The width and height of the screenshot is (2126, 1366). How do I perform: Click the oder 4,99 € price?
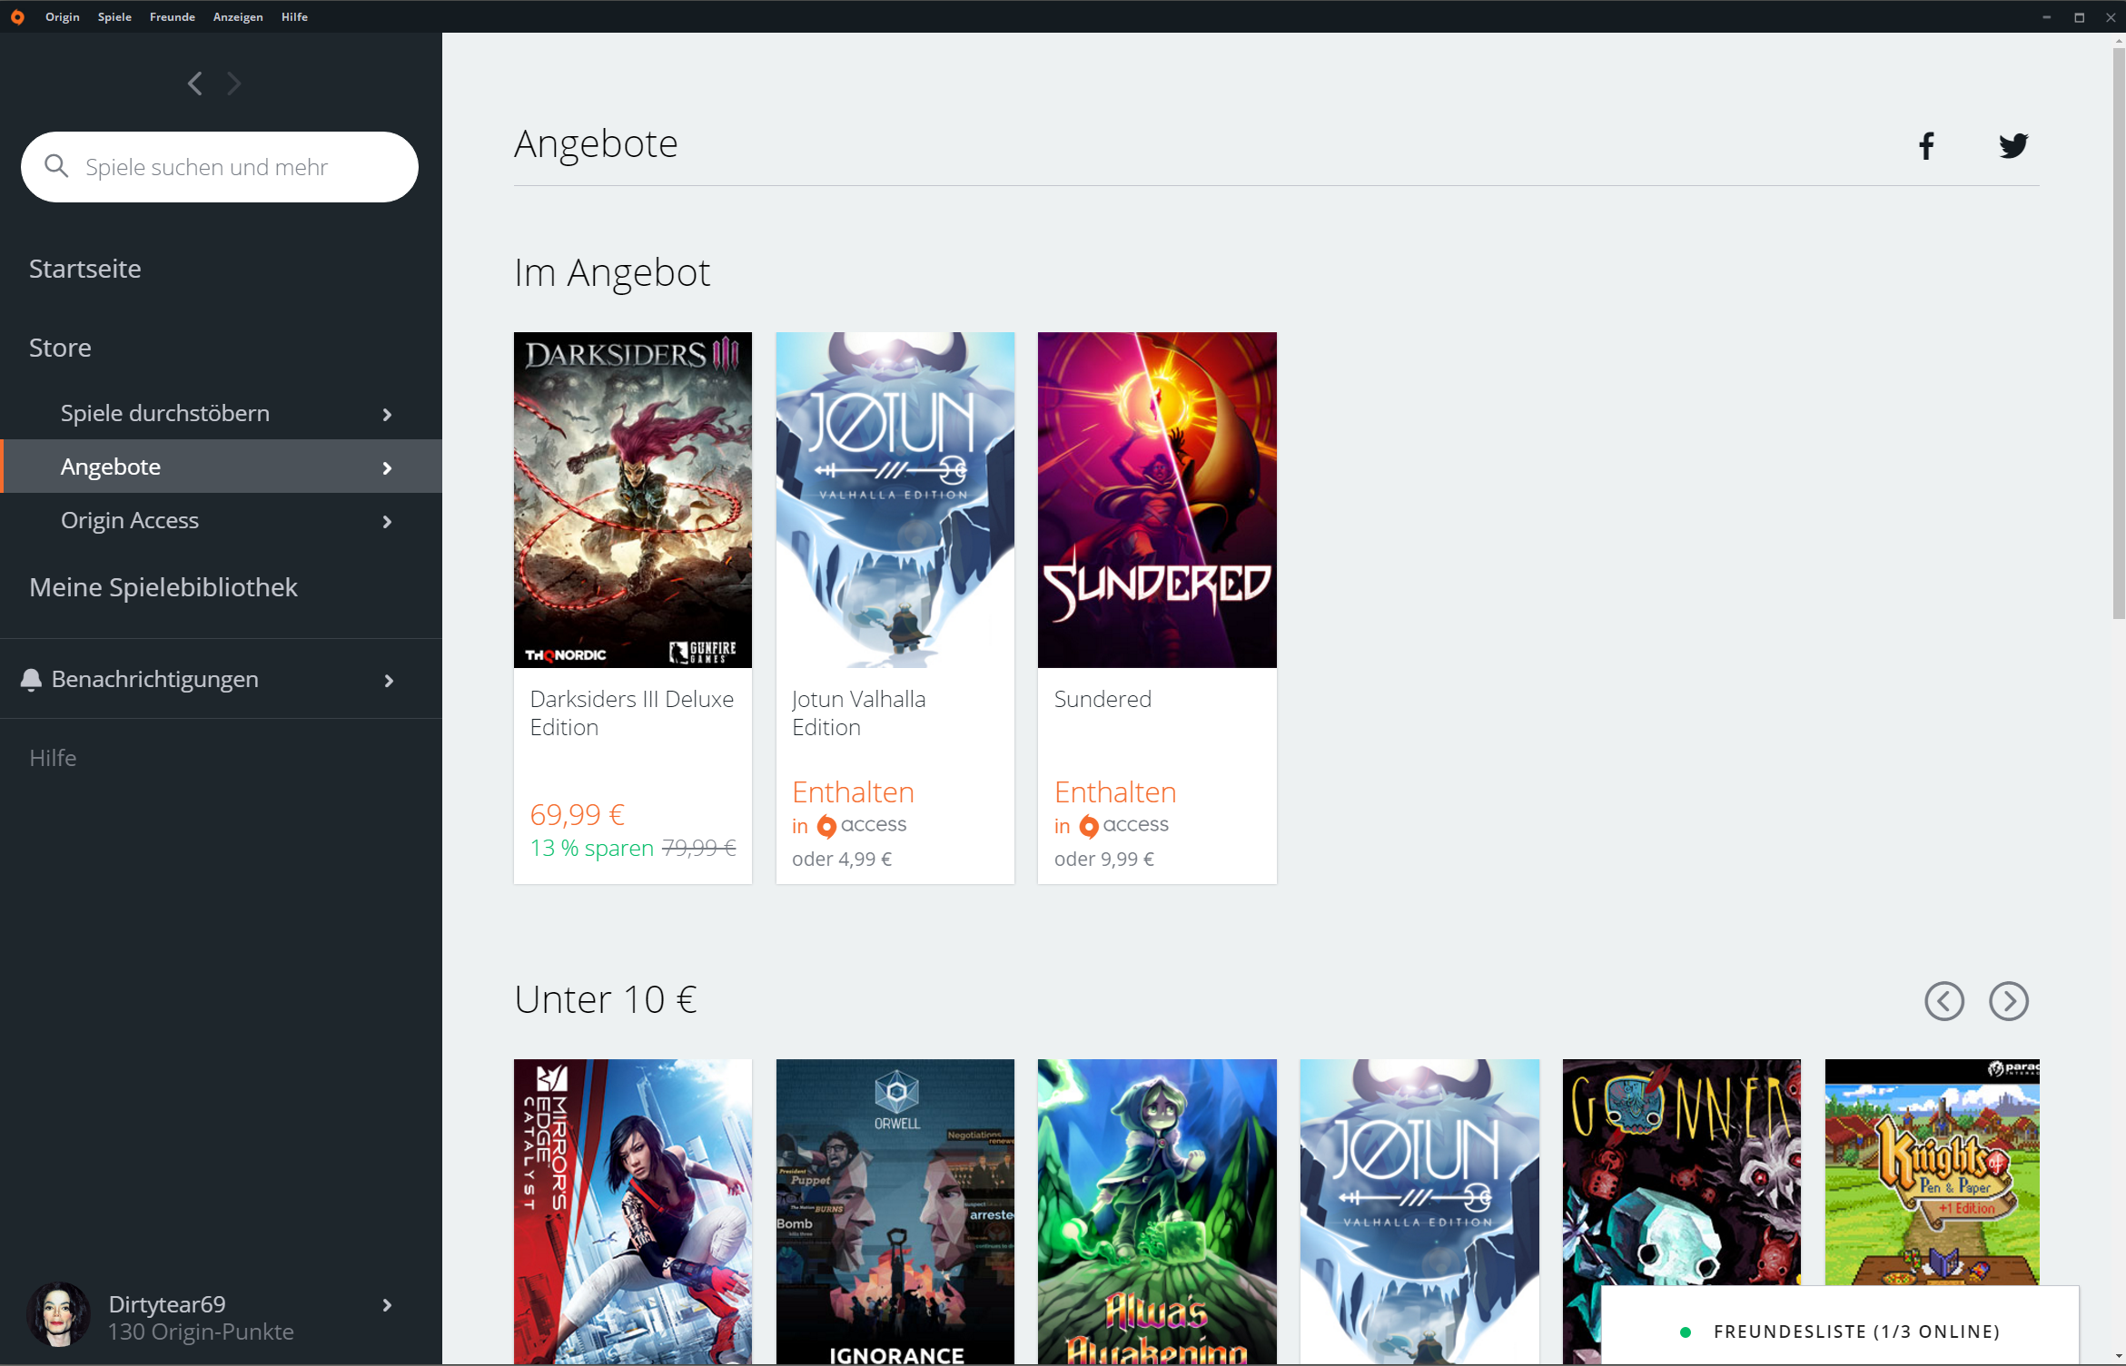click(842, 859)
